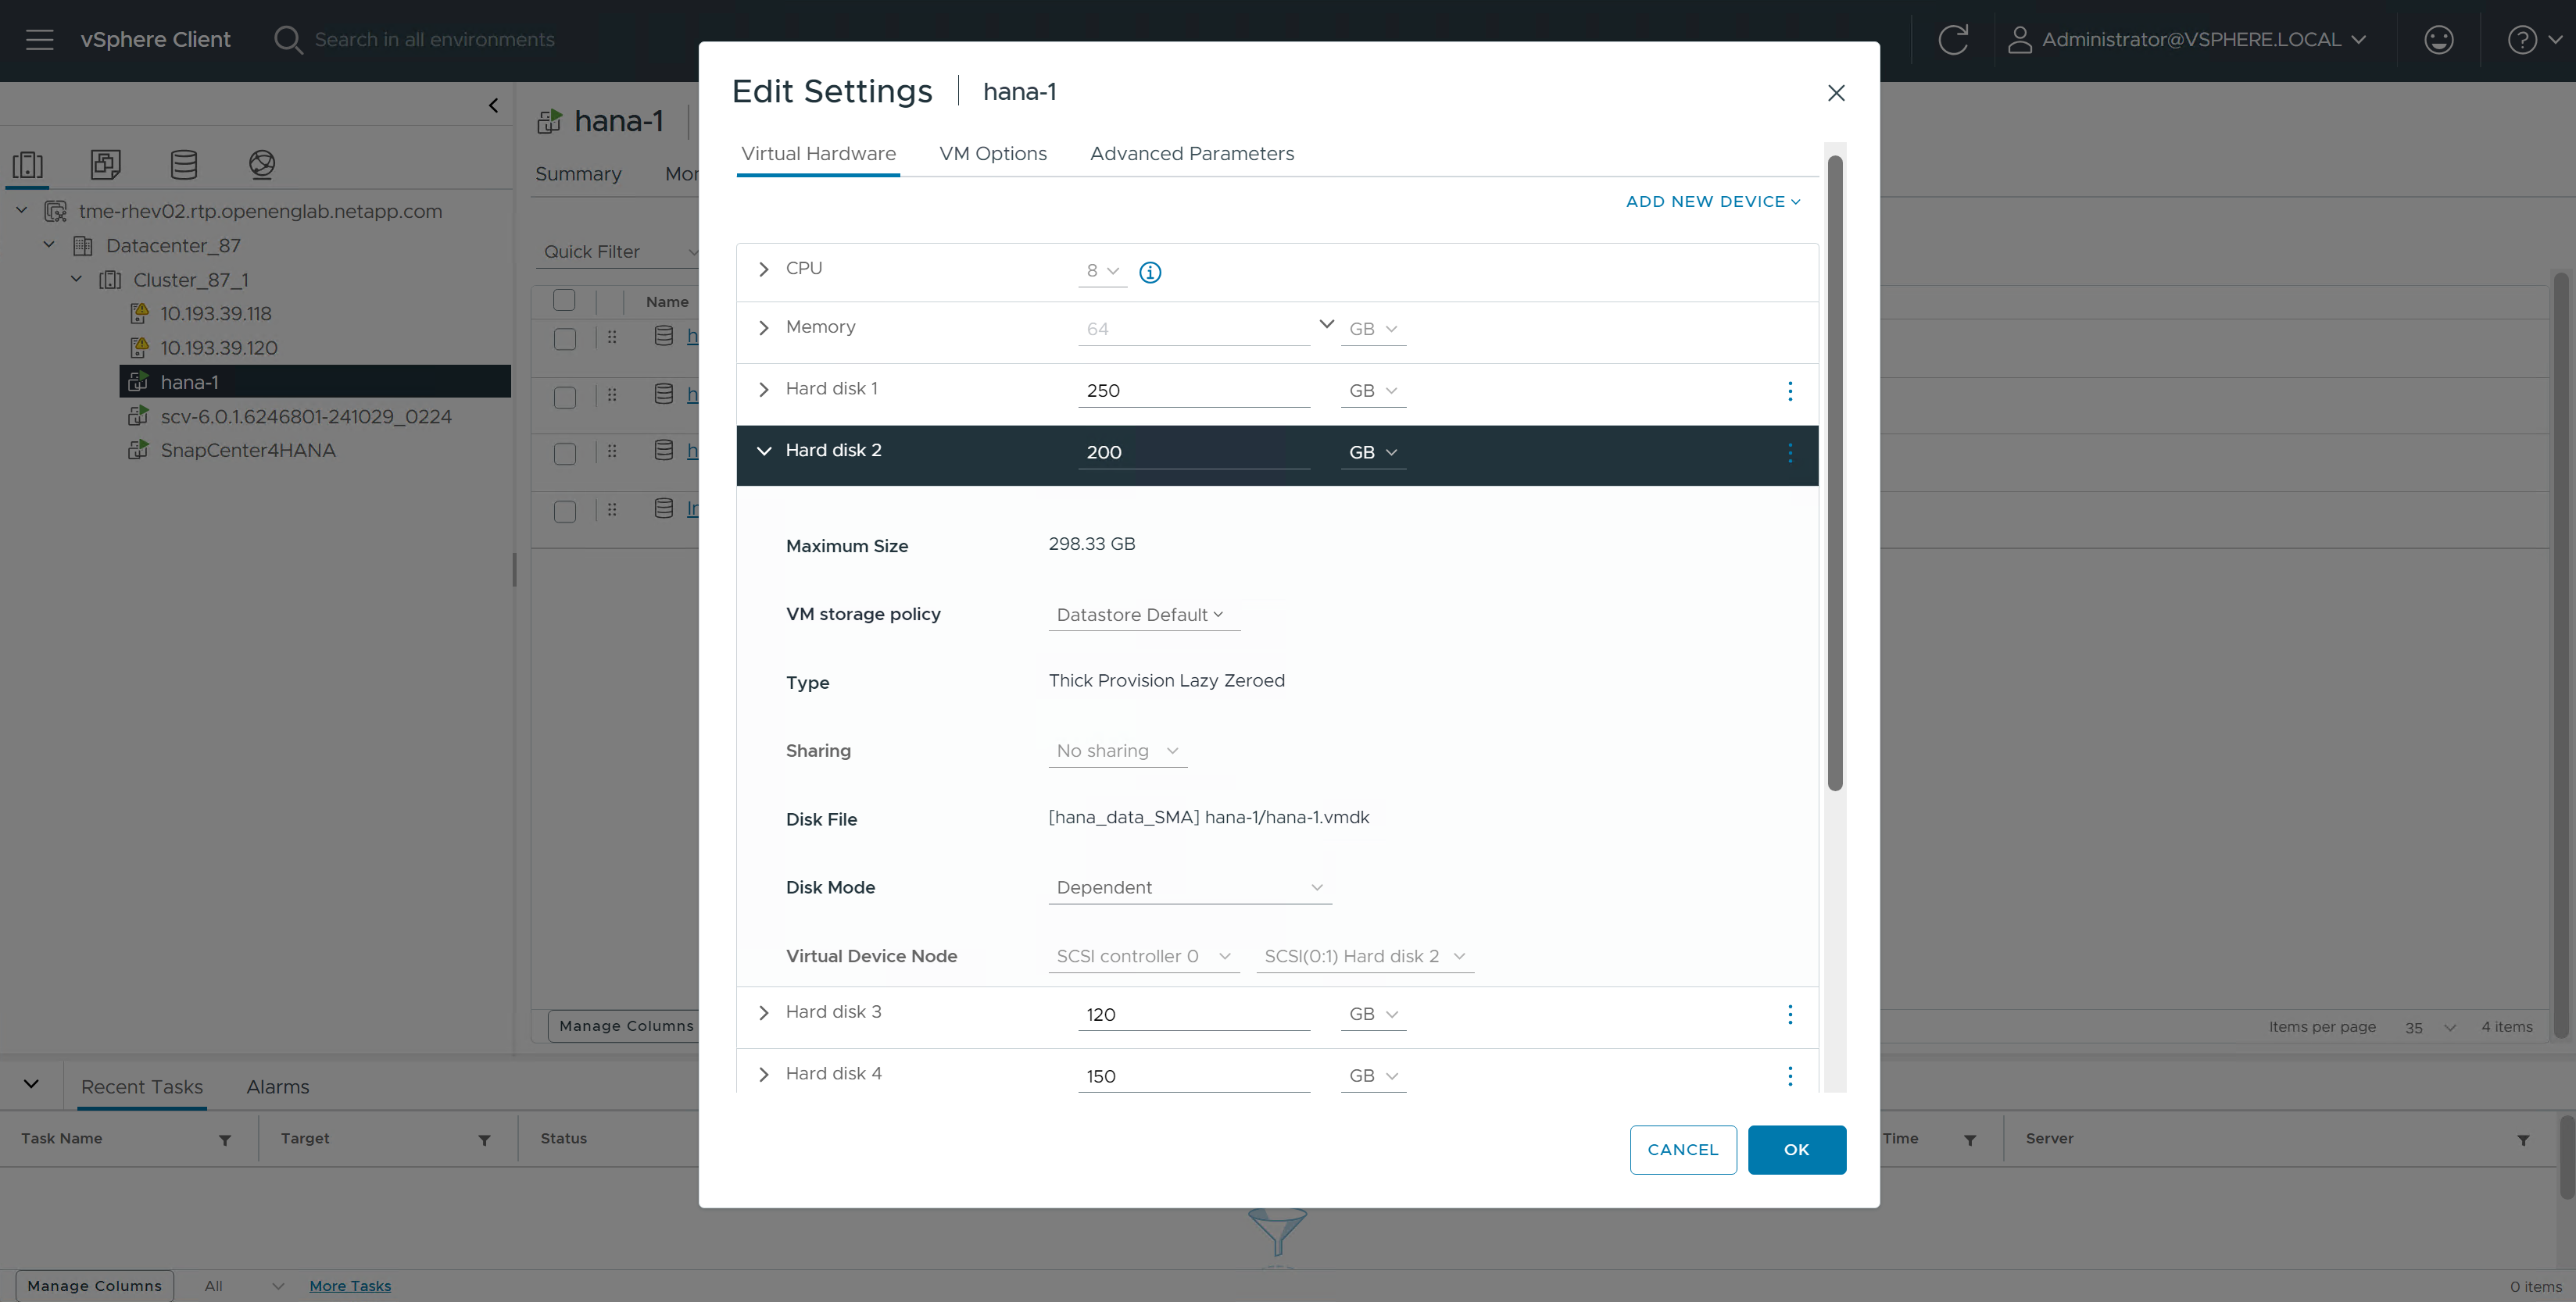Click the CPU info icon
This screenshot has height=1302, width=2576.
point(1150,272)
